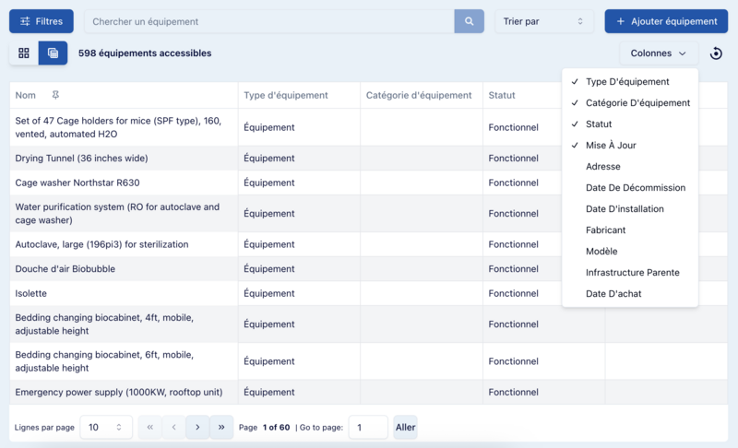The height and width of the screenshot is (448, 738).
Task: Click the Ajouter équipement button
Action: (x=666, y=21)
